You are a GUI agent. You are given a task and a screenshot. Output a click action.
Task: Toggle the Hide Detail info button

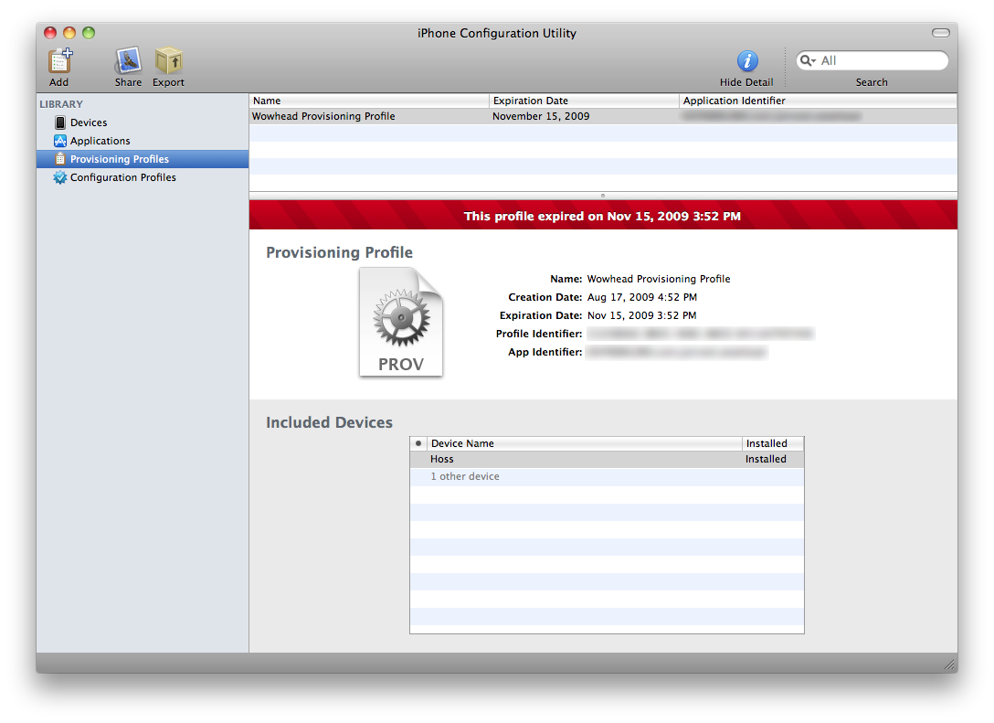click(746, 61)
